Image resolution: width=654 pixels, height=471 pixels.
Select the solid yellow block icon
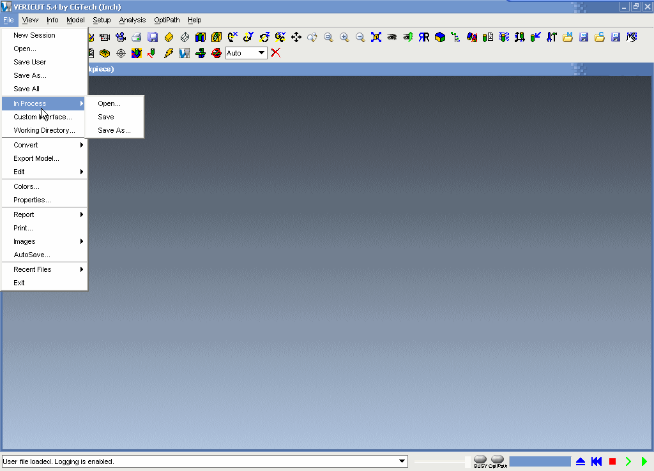[x=169, y=38]
